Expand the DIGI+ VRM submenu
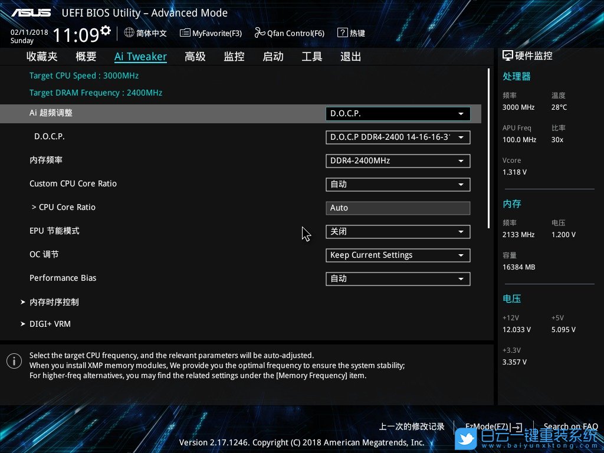 (50, 324)
